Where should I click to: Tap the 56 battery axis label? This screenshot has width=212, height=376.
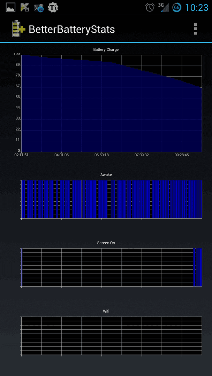(x=17, y=97)
